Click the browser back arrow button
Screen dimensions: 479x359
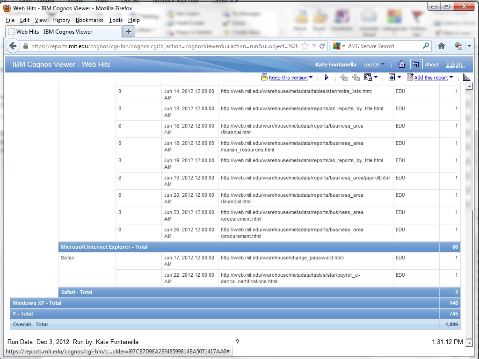click(13, 46)
